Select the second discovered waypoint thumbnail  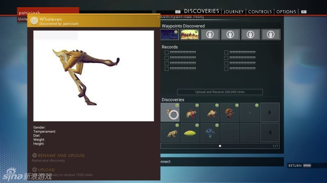pyautogui.click(x=190, y=35)
